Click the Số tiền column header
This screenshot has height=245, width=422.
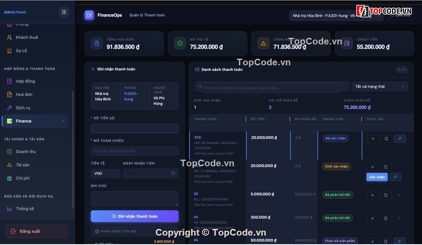tap(258, 119)
